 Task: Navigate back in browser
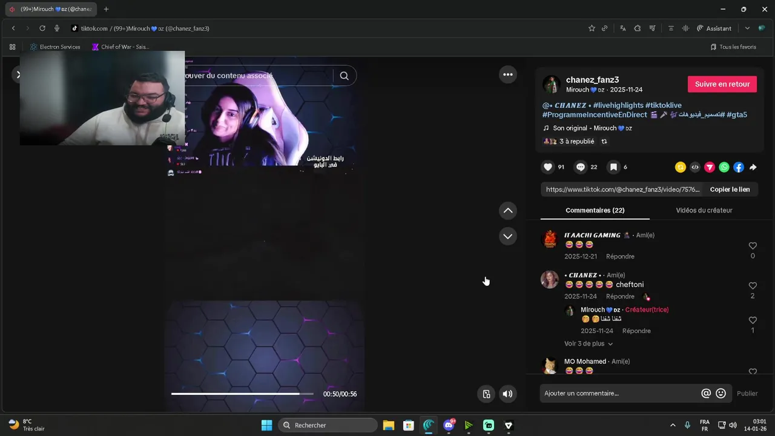pos(13,28)
